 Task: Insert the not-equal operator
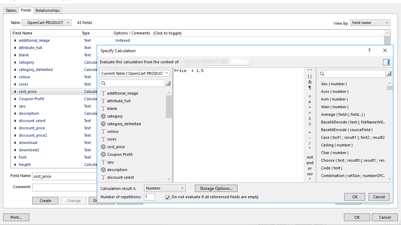[x=310, y=102]
